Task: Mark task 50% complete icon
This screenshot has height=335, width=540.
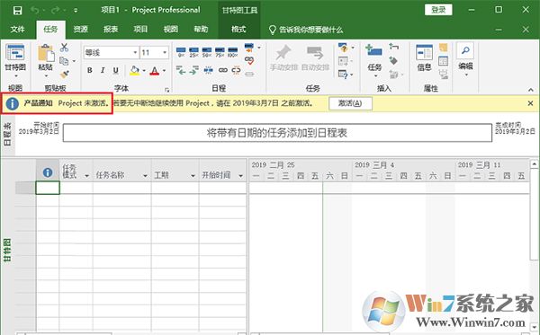Action: pyautogui.click(x=207, y=52)
